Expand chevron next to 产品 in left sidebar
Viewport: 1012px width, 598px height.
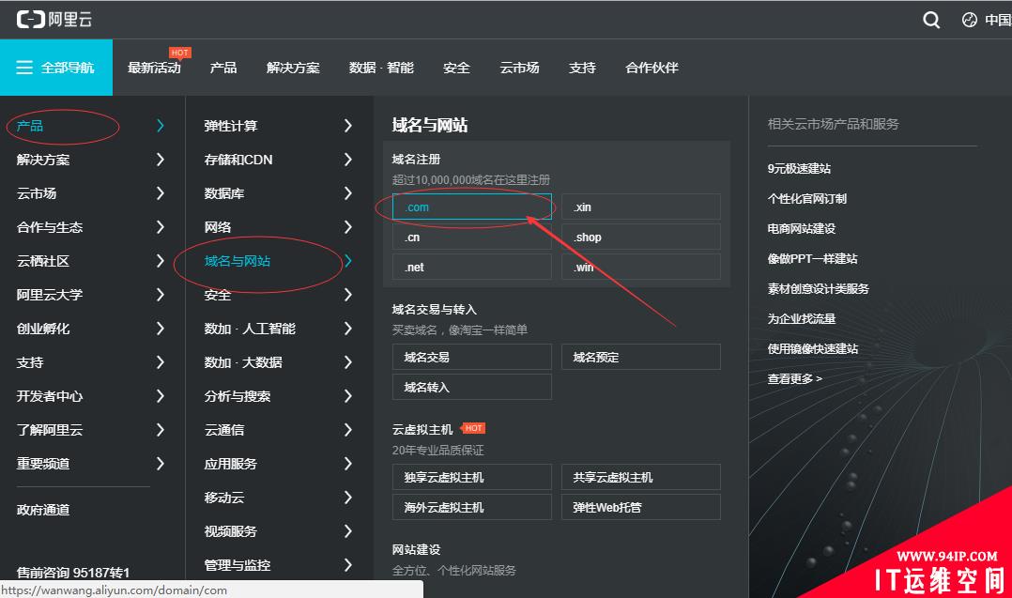(160, 126)
